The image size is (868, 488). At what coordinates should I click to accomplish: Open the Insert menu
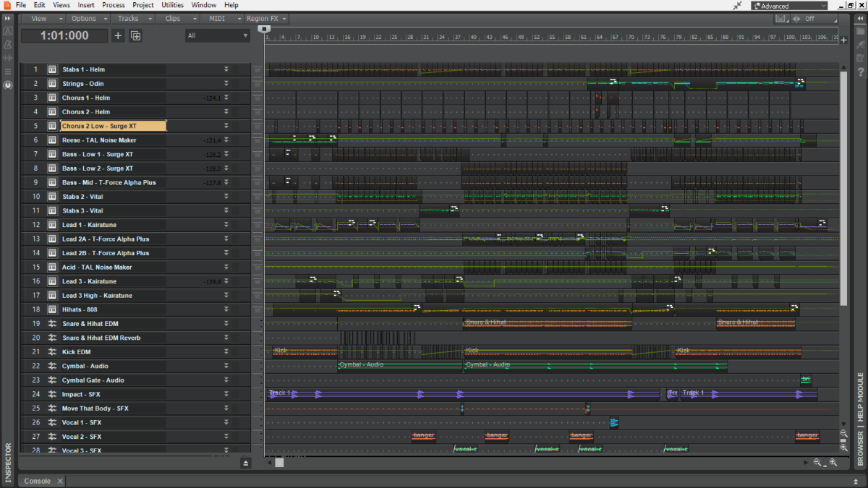coord(86,5)
